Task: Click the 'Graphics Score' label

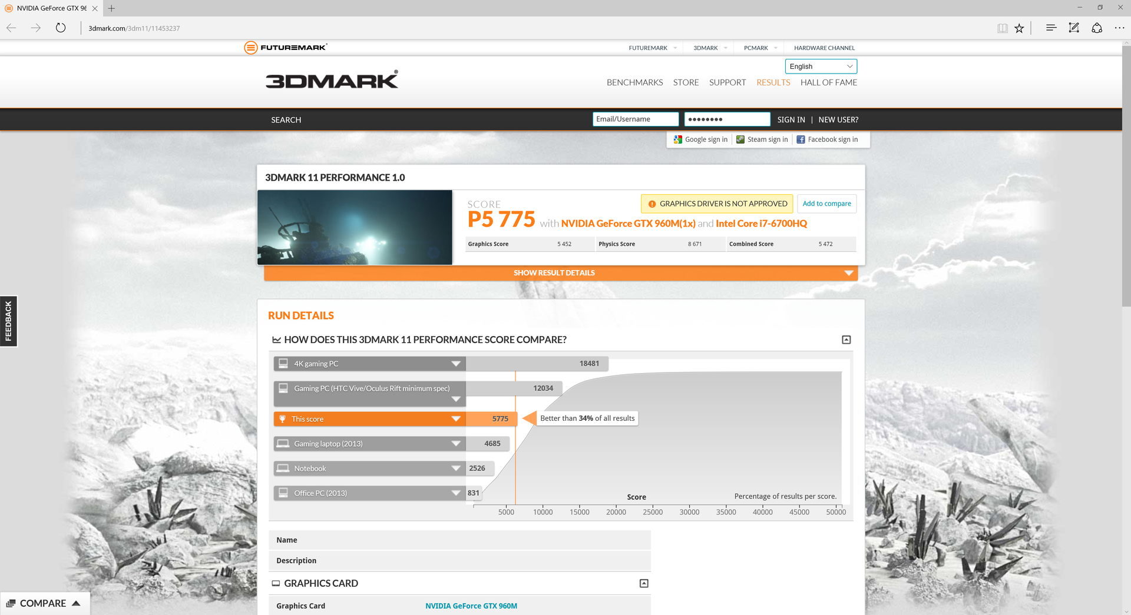Action: (488, 244)
